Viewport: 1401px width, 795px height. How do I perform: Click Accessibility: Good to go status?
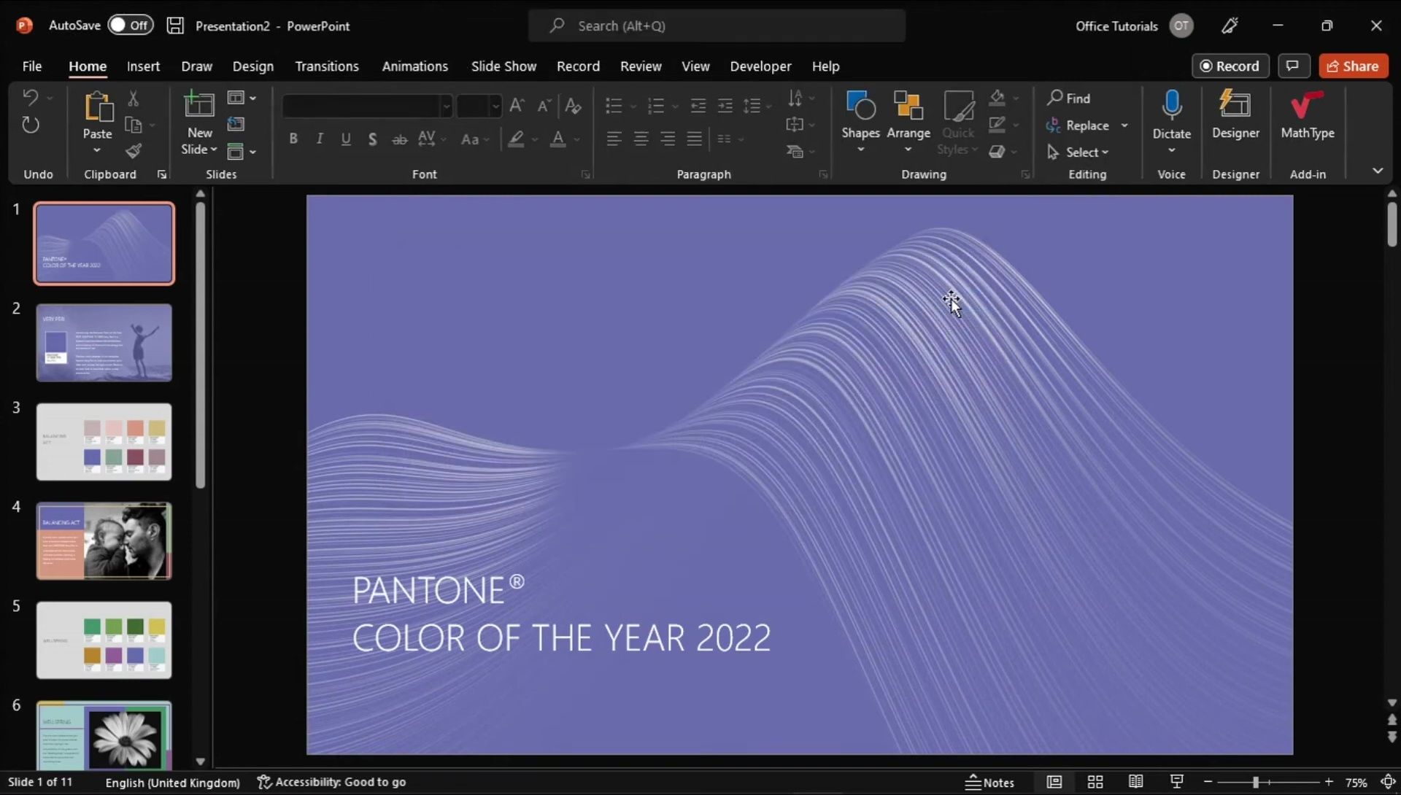(331, 782)
